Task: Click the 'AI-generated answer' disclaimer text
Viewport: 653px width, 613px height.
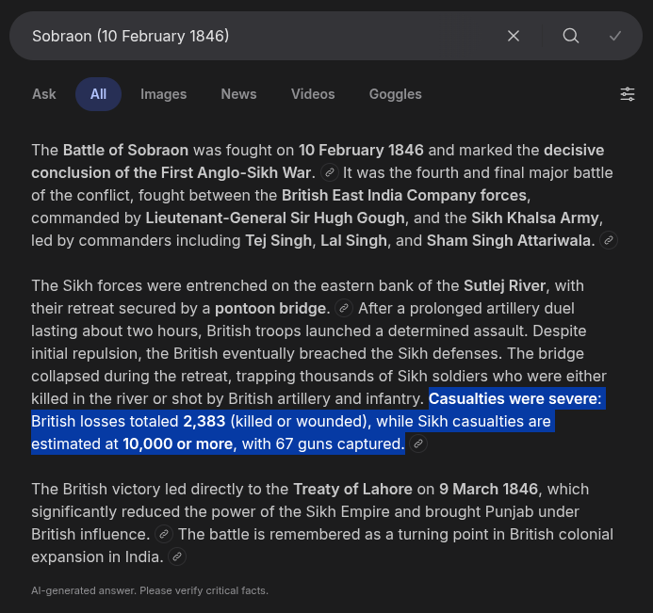Action: point(150,590)
